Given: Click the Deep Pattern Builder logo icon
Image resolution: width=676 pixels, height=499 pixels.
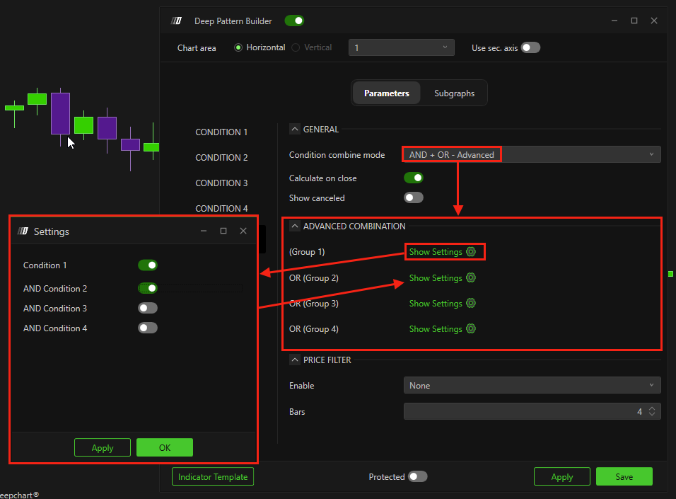Looking at the screenshot, I should pos(177,21).
